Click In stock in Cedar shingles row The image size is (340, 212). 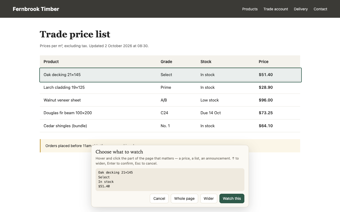click(226, 126)
